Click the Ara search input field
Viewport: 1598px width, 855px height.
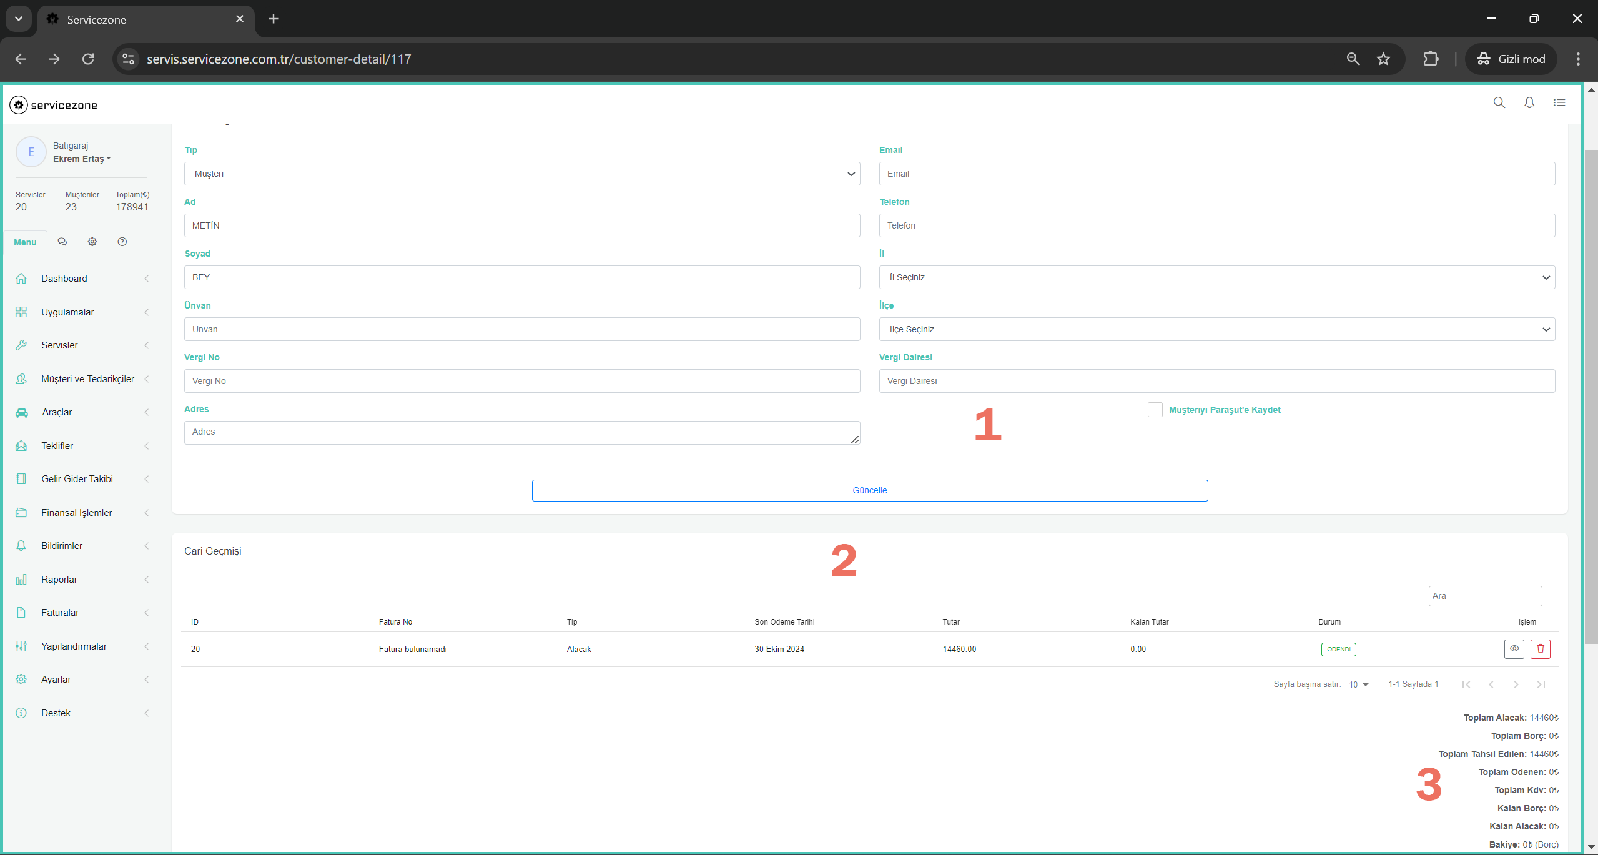tap(1484, 596)
